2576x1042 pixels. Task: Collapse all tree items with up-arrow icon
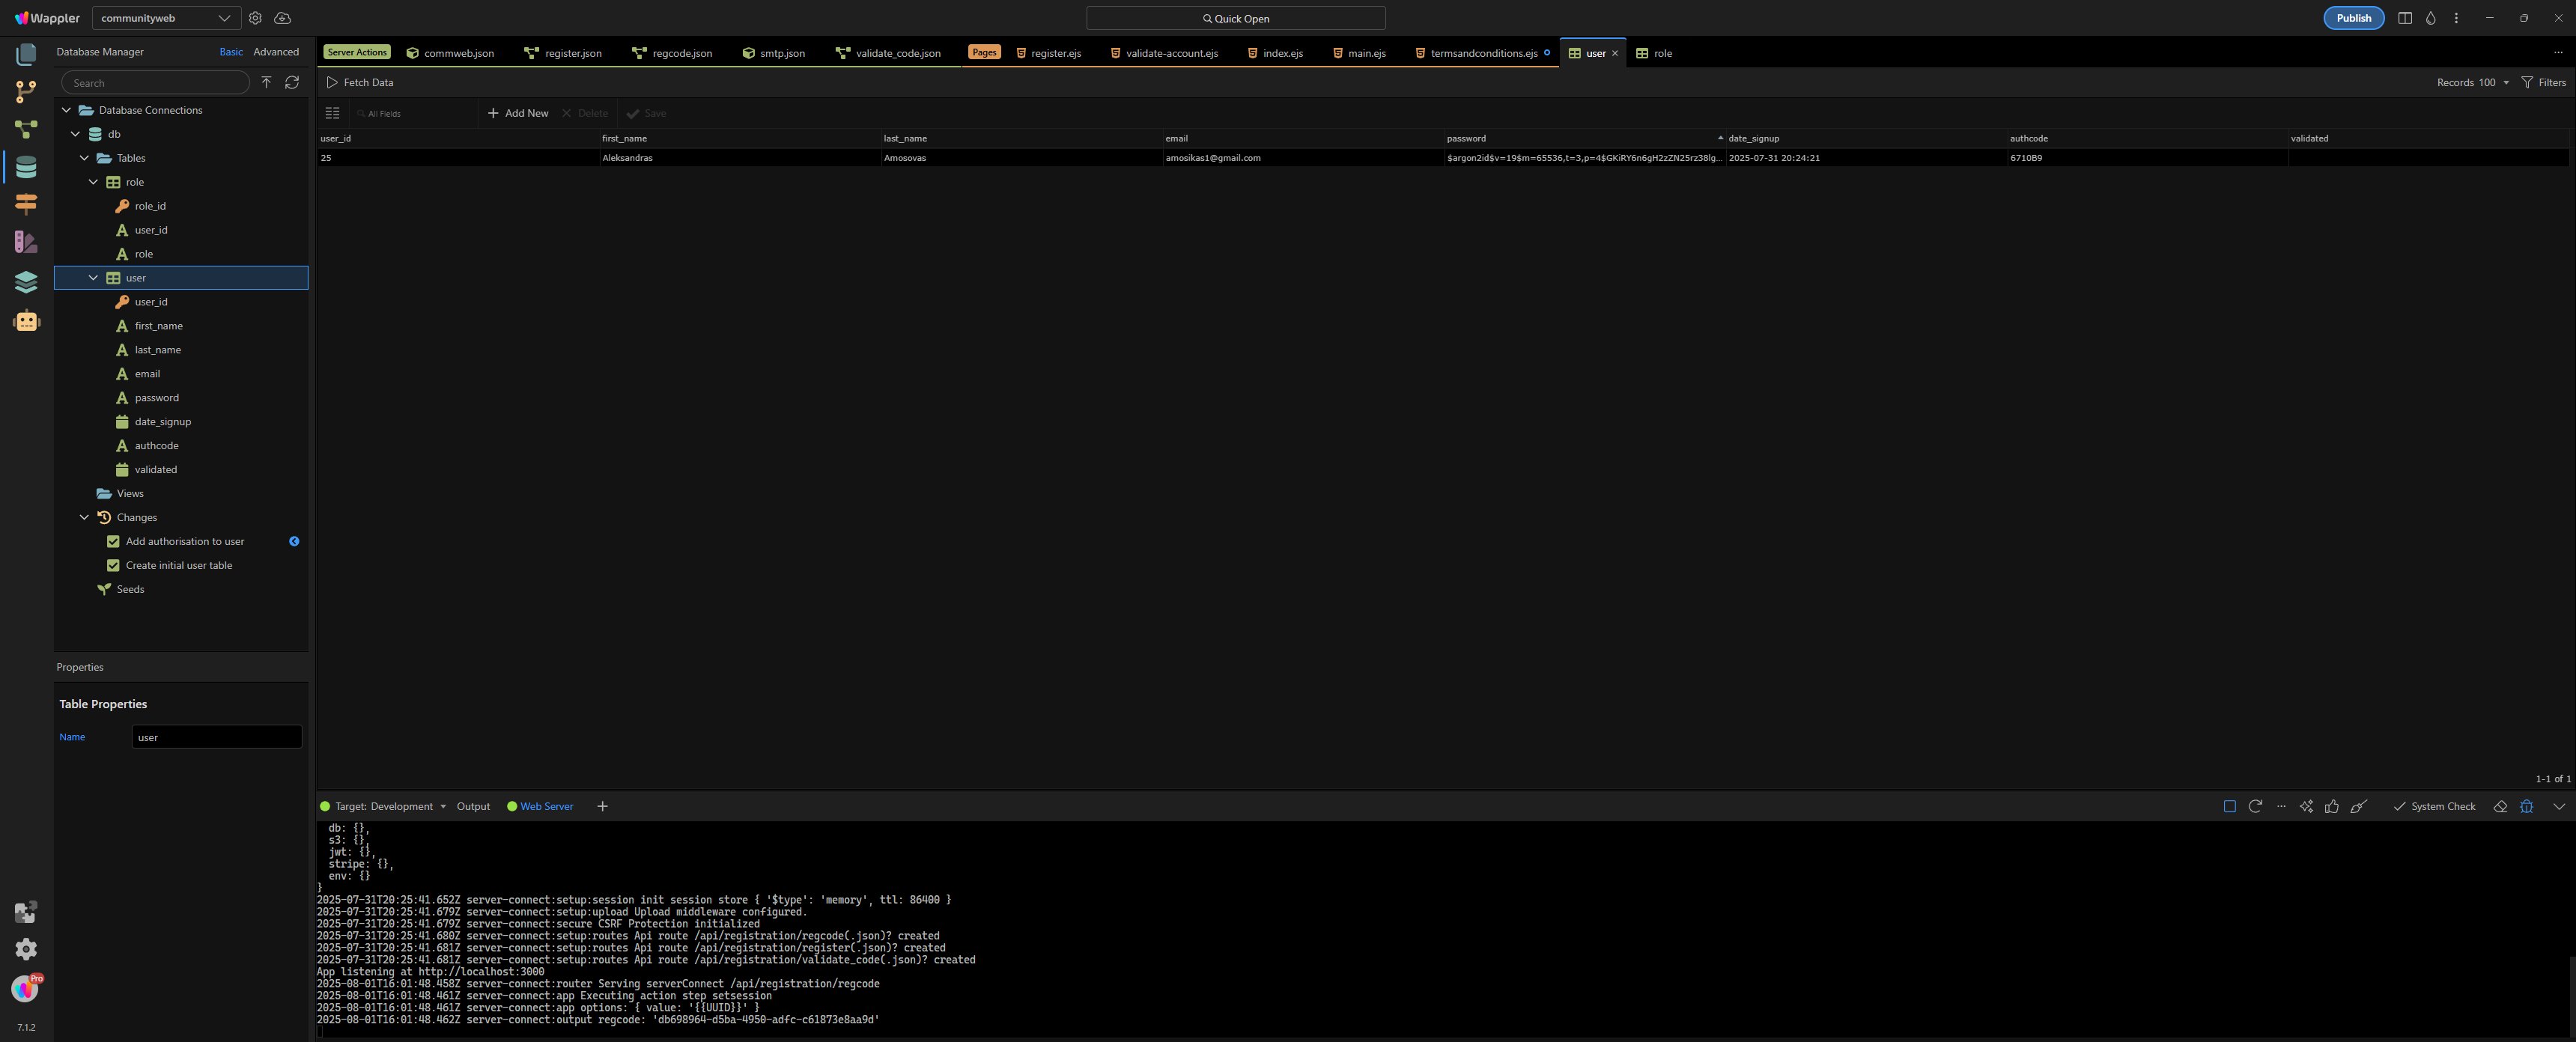(266, 82)
